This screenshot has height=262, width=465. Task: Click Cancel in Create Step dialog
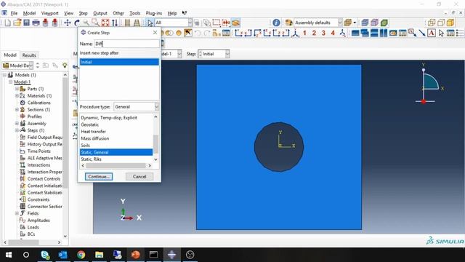[x=139, y=176]
